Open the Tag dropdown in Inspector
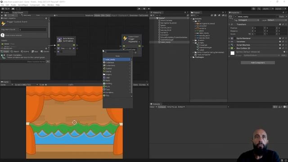Screen dimensions: 288x162 point(249,20)
